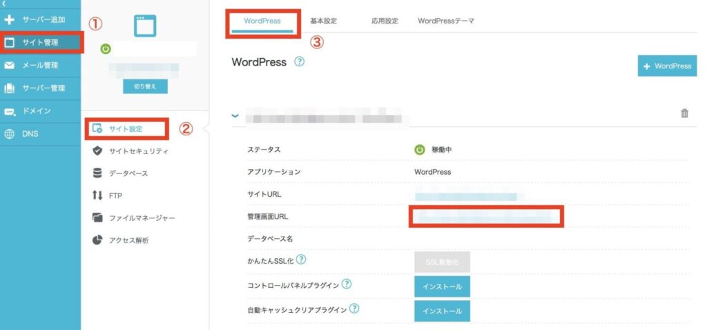Click help icon beside 自動キャッシュクリアプラグイン
Screen dimensions: 707x330
tap(354, 309)
